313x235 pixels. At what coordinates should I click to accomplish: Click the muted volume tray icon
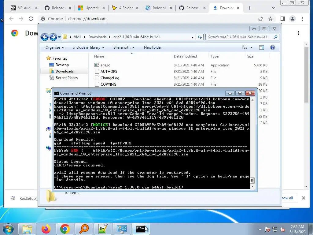point(282,229)
